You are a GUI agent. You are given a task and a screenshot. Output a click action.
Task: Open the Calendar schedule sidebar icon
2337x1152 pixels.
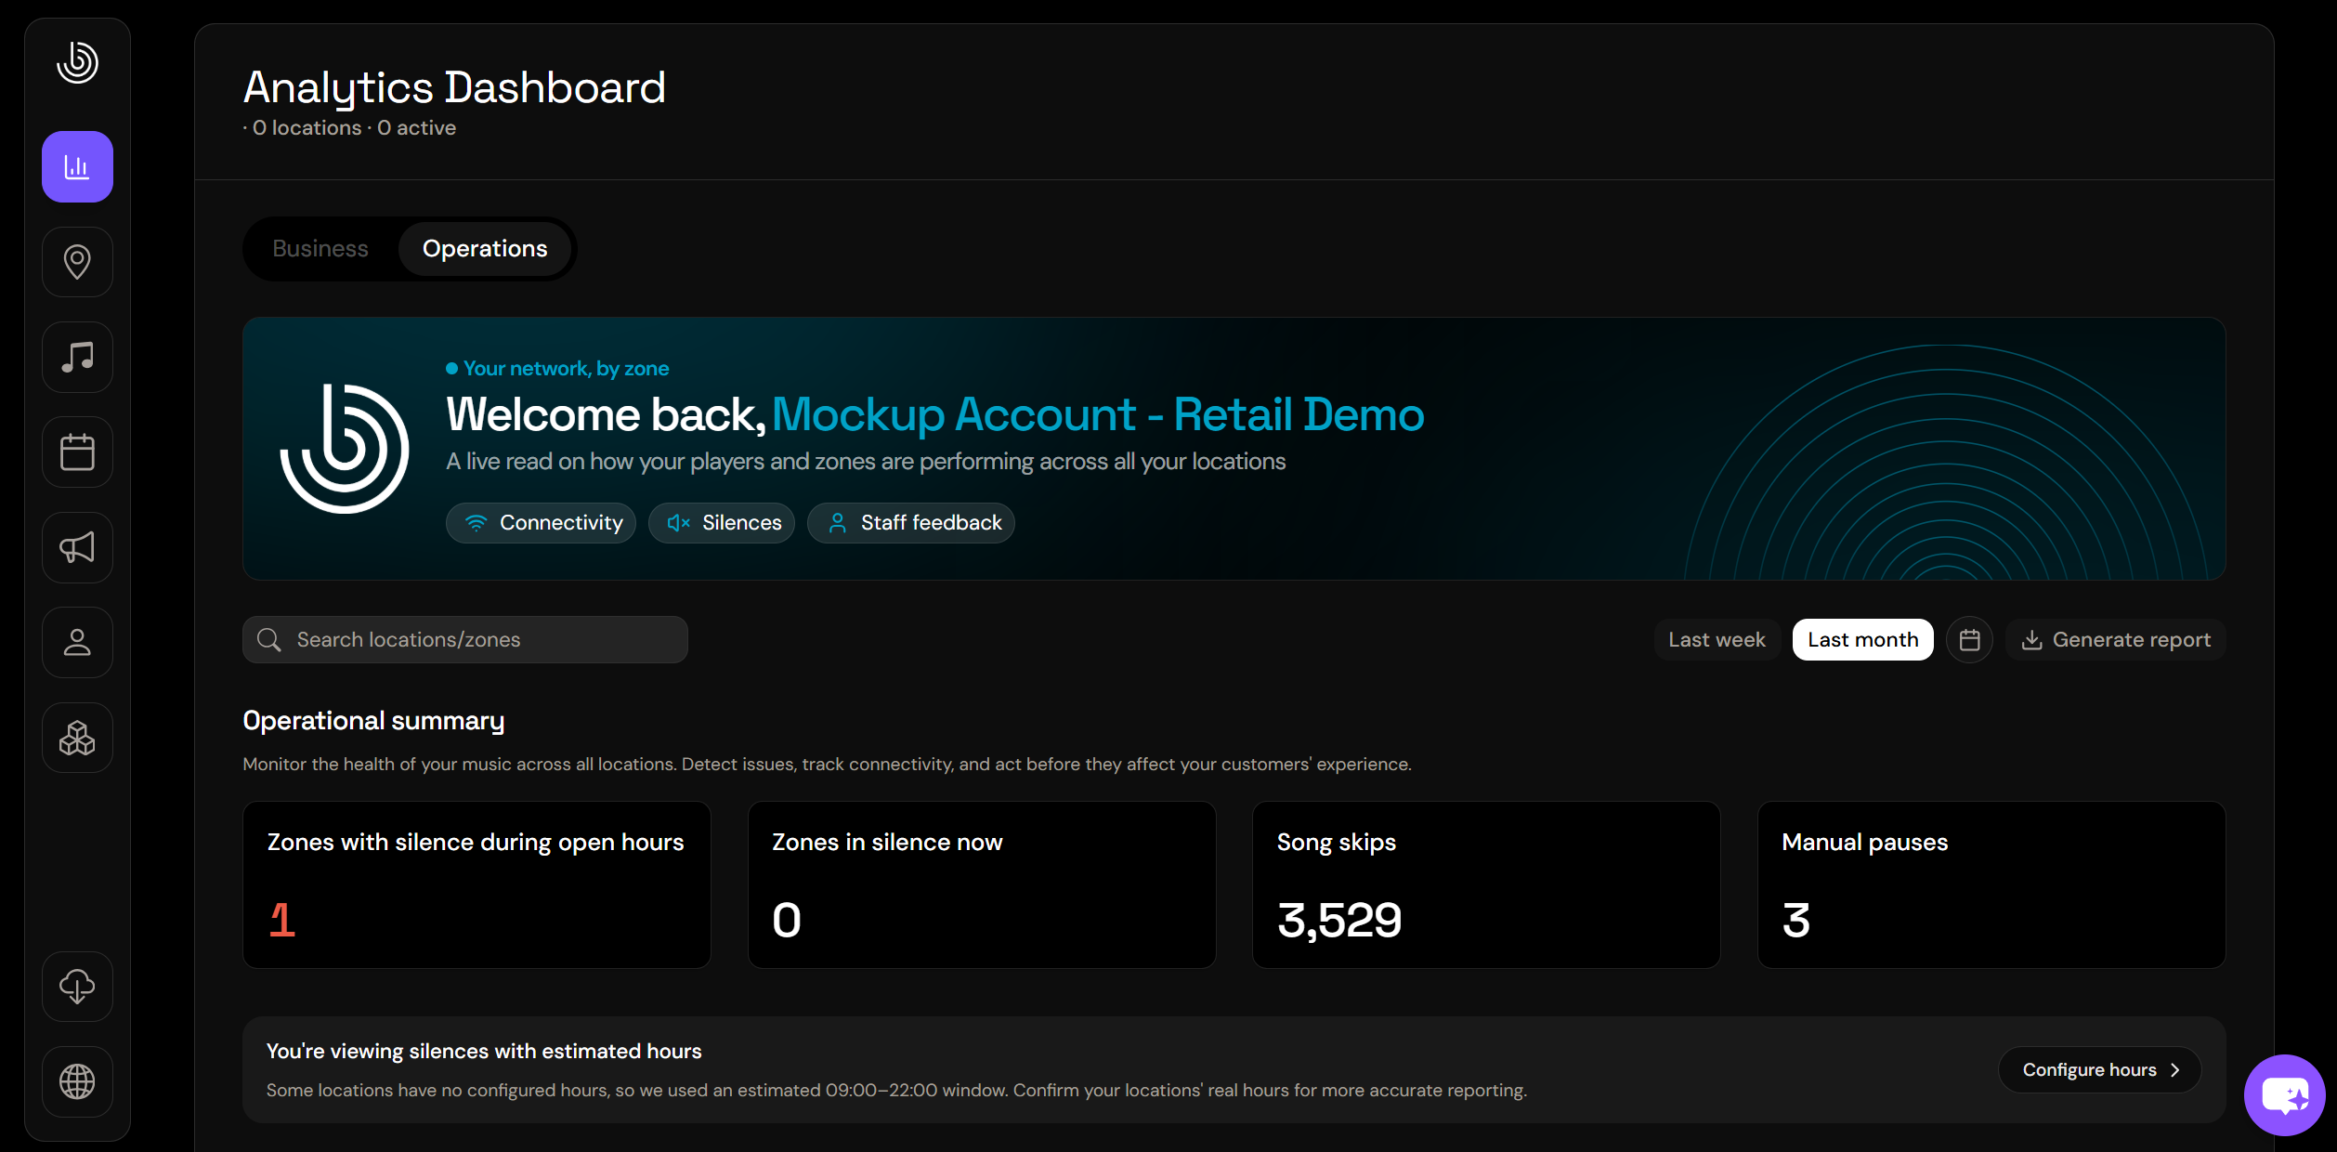coord(77,452)
